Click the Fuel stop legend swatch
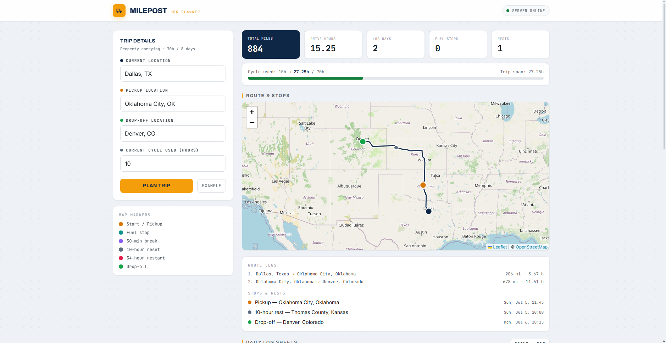The image size is (666, 343). click(x=121, y=233)
